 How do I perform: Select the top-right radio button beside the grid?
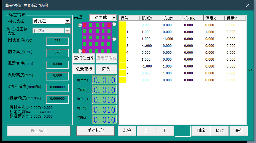click(x=114, y=25)
